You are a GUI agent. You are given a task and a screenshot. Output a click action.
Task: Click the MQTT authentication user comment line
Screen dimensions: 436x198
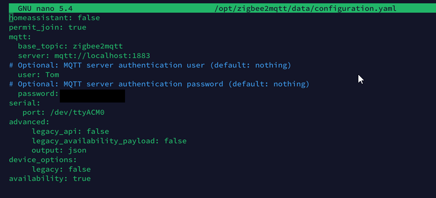click(150, 65)
